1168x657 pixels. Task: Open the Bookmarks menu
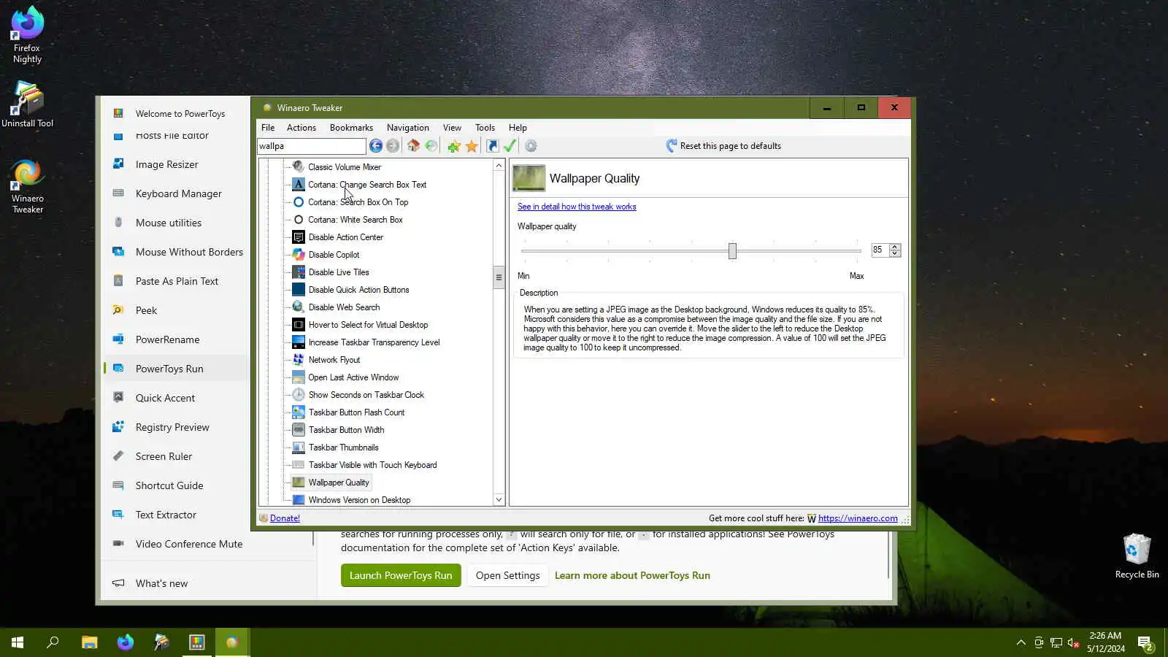pos(351,128)
